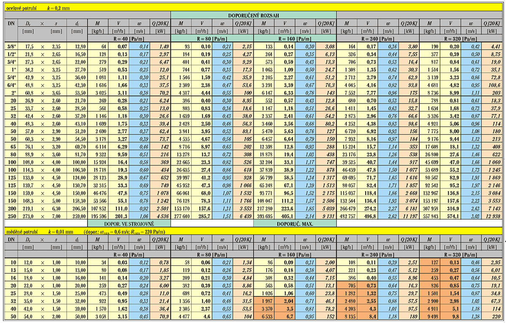Select the 'DOPORUČ. MAX.' green label
This screenshot has height=323, width=506.
tap(295, 224)
